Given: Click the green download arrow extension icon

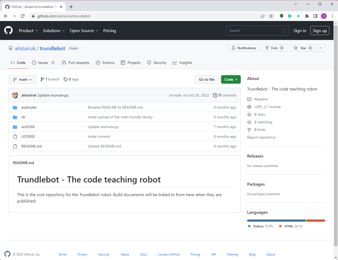Looking at the screenshot, I should click(282, 16).
